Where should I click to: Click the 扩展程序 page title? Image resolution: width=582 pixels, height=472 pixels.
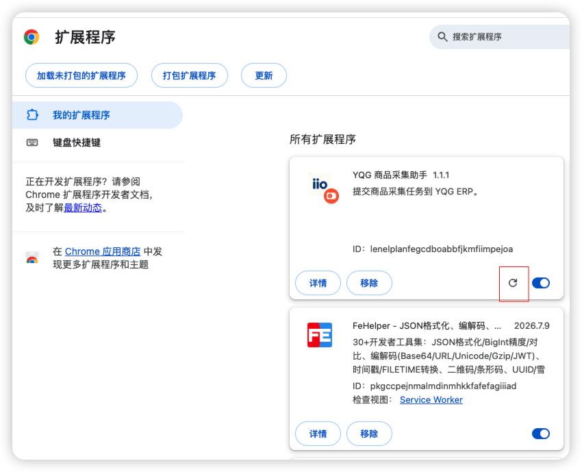86,37
